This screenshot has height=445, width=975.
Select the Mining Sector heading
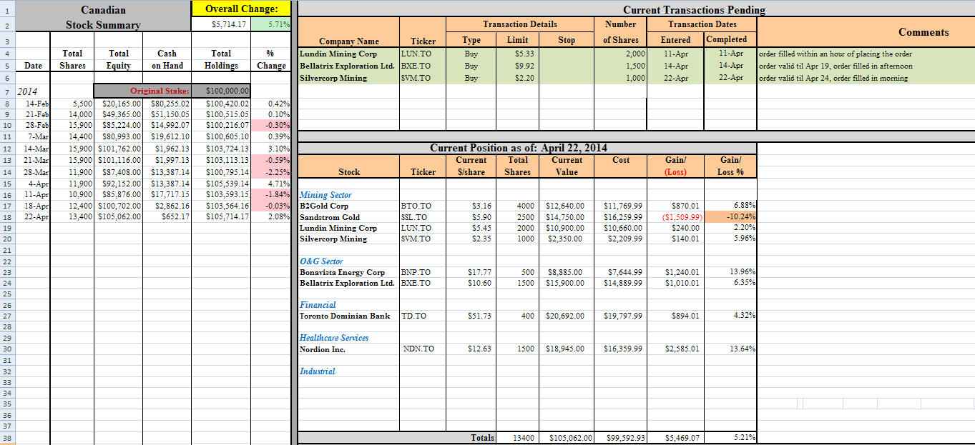tap(325, 195)
